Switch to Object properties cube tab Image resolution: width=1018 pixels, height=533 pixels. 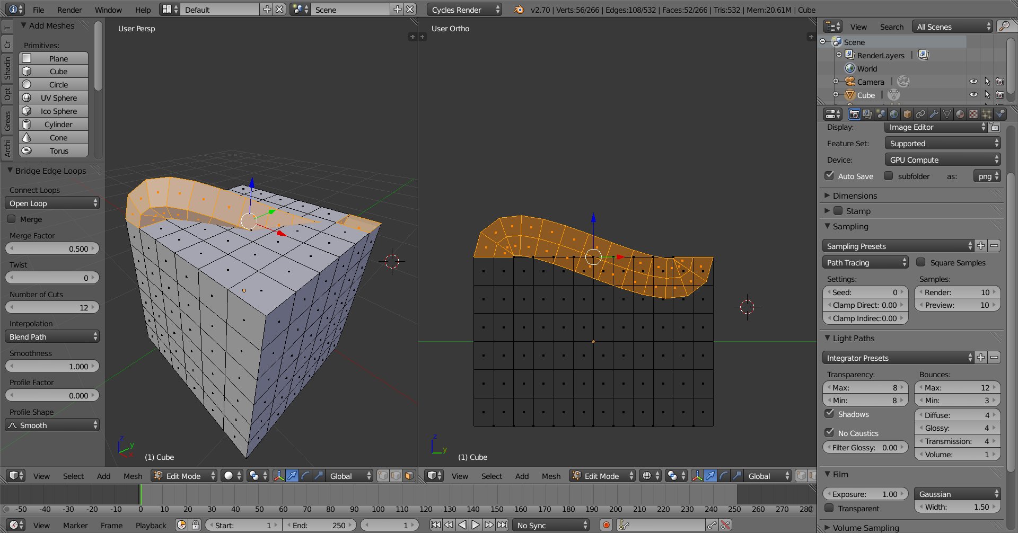(x=907, y=114)
